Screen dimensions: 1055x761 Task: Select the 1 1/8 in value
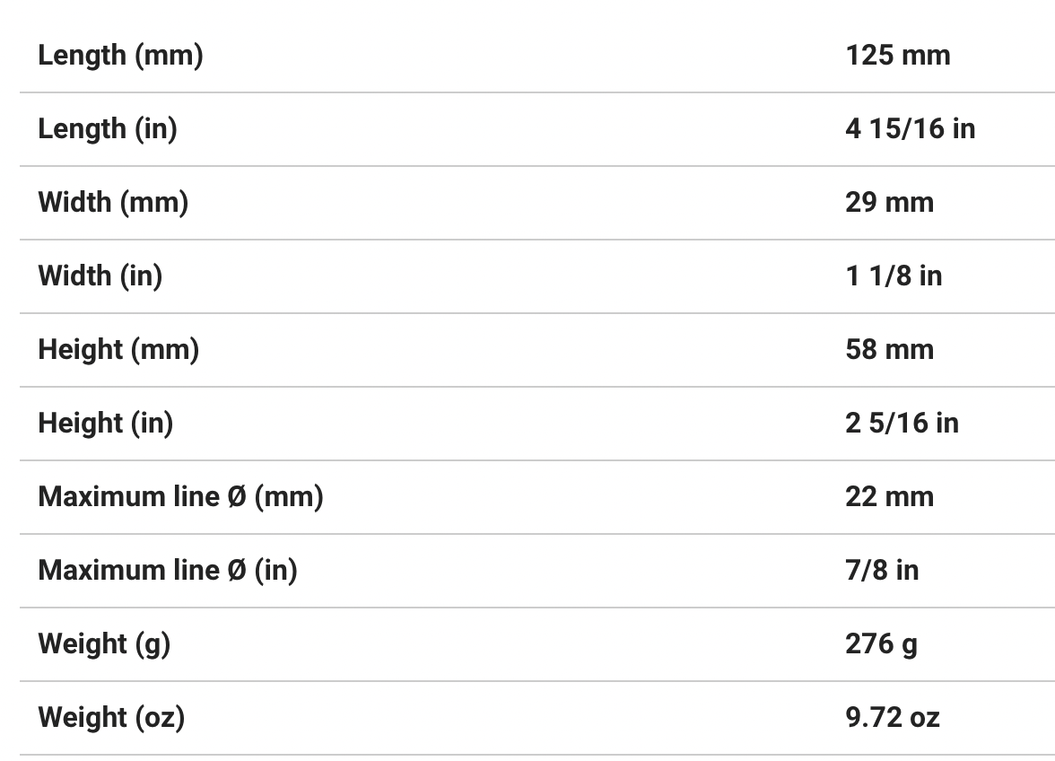(894, 276)
